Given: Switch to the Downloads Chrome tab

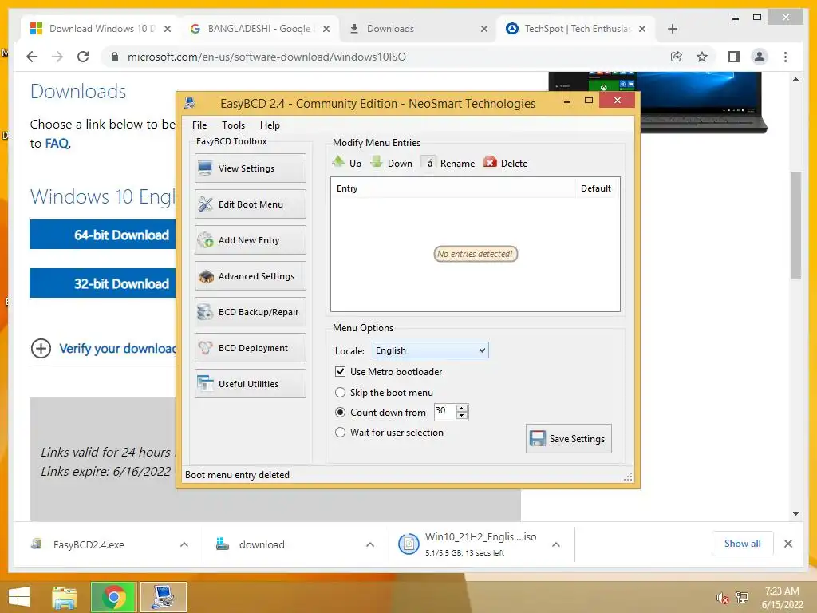Looking at the screenshot, I should coord(416,29).
